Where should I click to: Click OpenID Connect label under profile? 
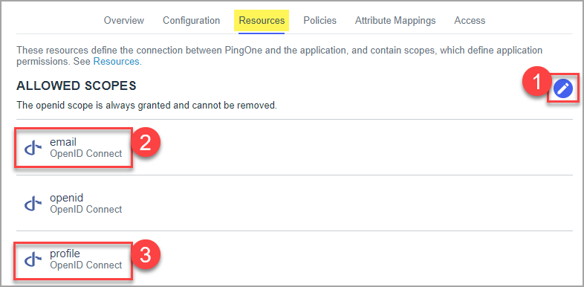point(86,265)
